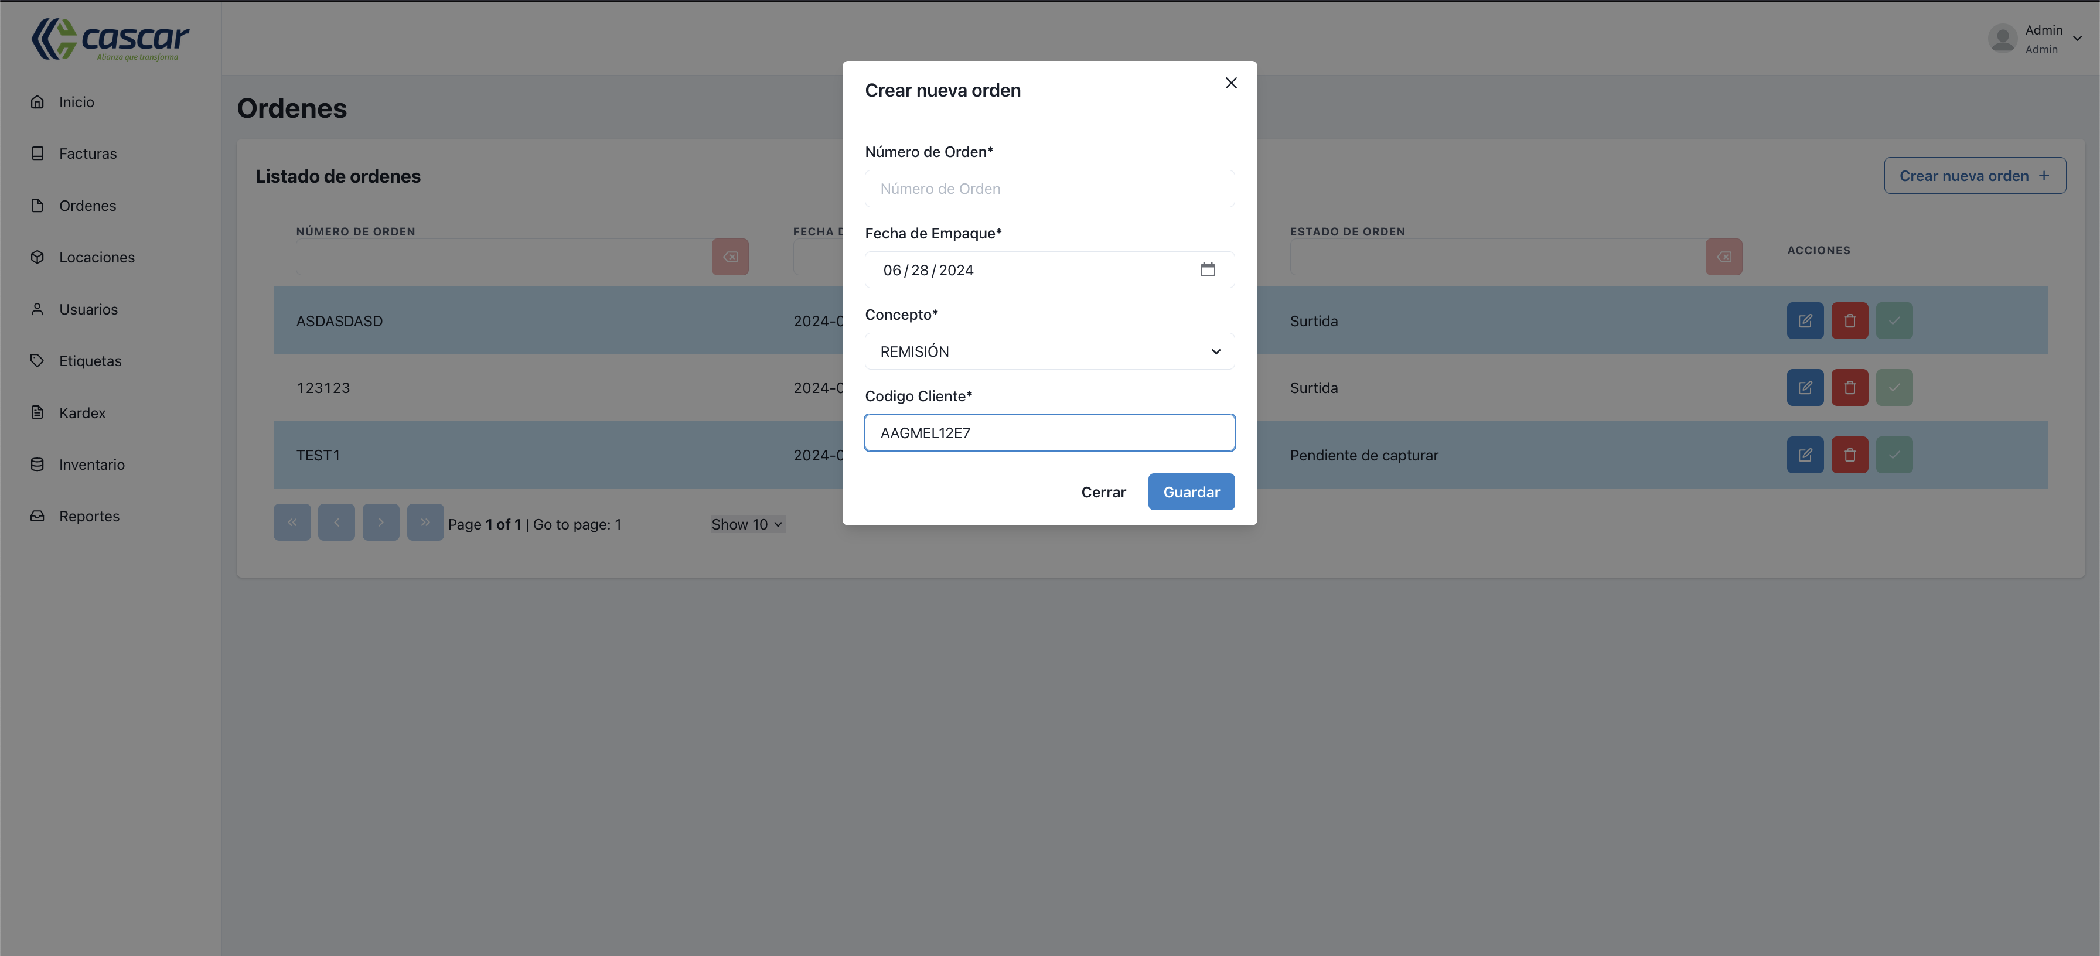The height and width of the screenshot is (956, 2100).
Task: Click the Inventario database icon
Action: [37, 464]
